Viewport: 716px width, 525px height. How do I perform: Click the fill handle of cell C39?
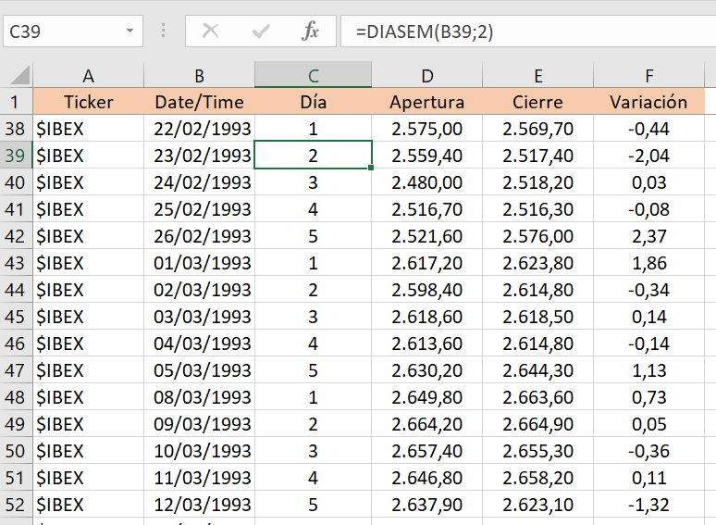point(372,169)
